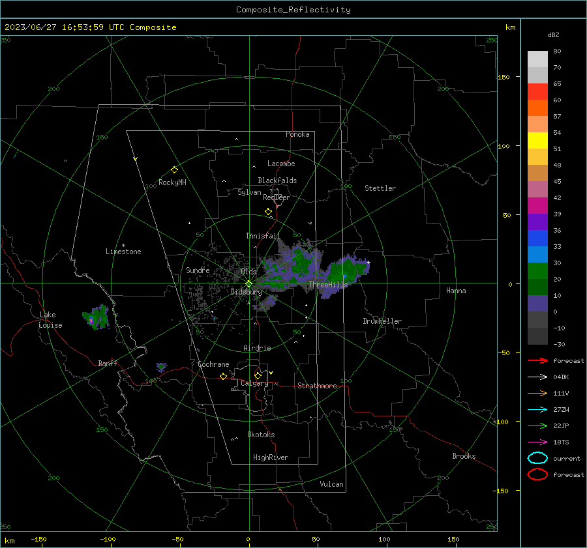Click the magenta 18TS arrow in legend

click(x=537, y=442)
